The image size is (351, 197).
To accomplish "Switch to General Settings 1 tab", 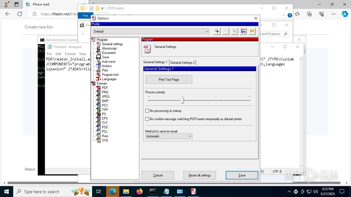I will click(x=155, y=62).
